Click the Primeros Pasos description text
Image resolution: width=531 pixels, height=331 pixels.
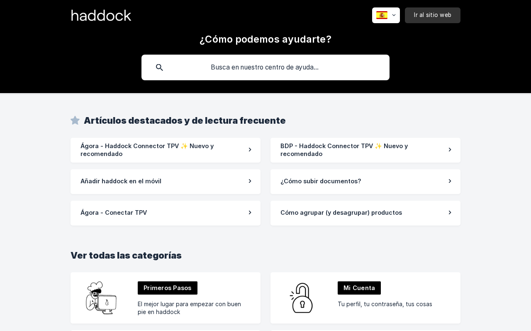(x=190, y=308)
